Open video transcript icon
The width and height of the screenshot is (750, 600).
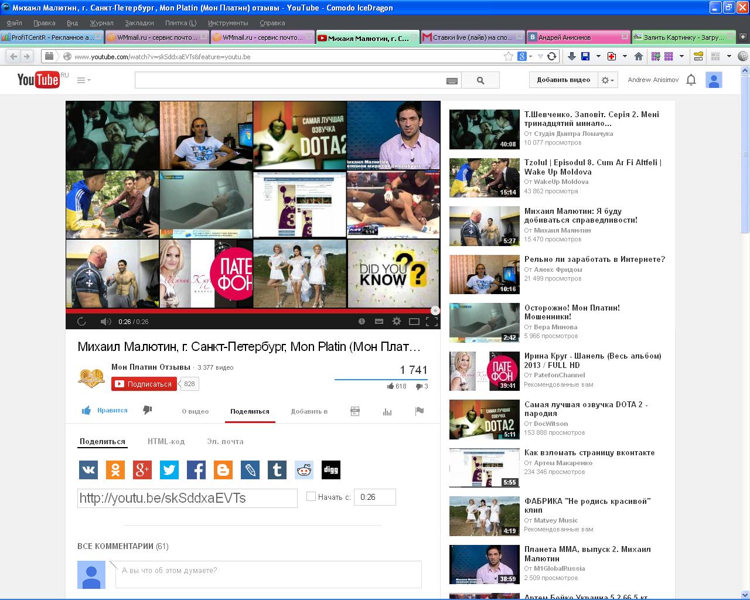click(x=355, y=411)
